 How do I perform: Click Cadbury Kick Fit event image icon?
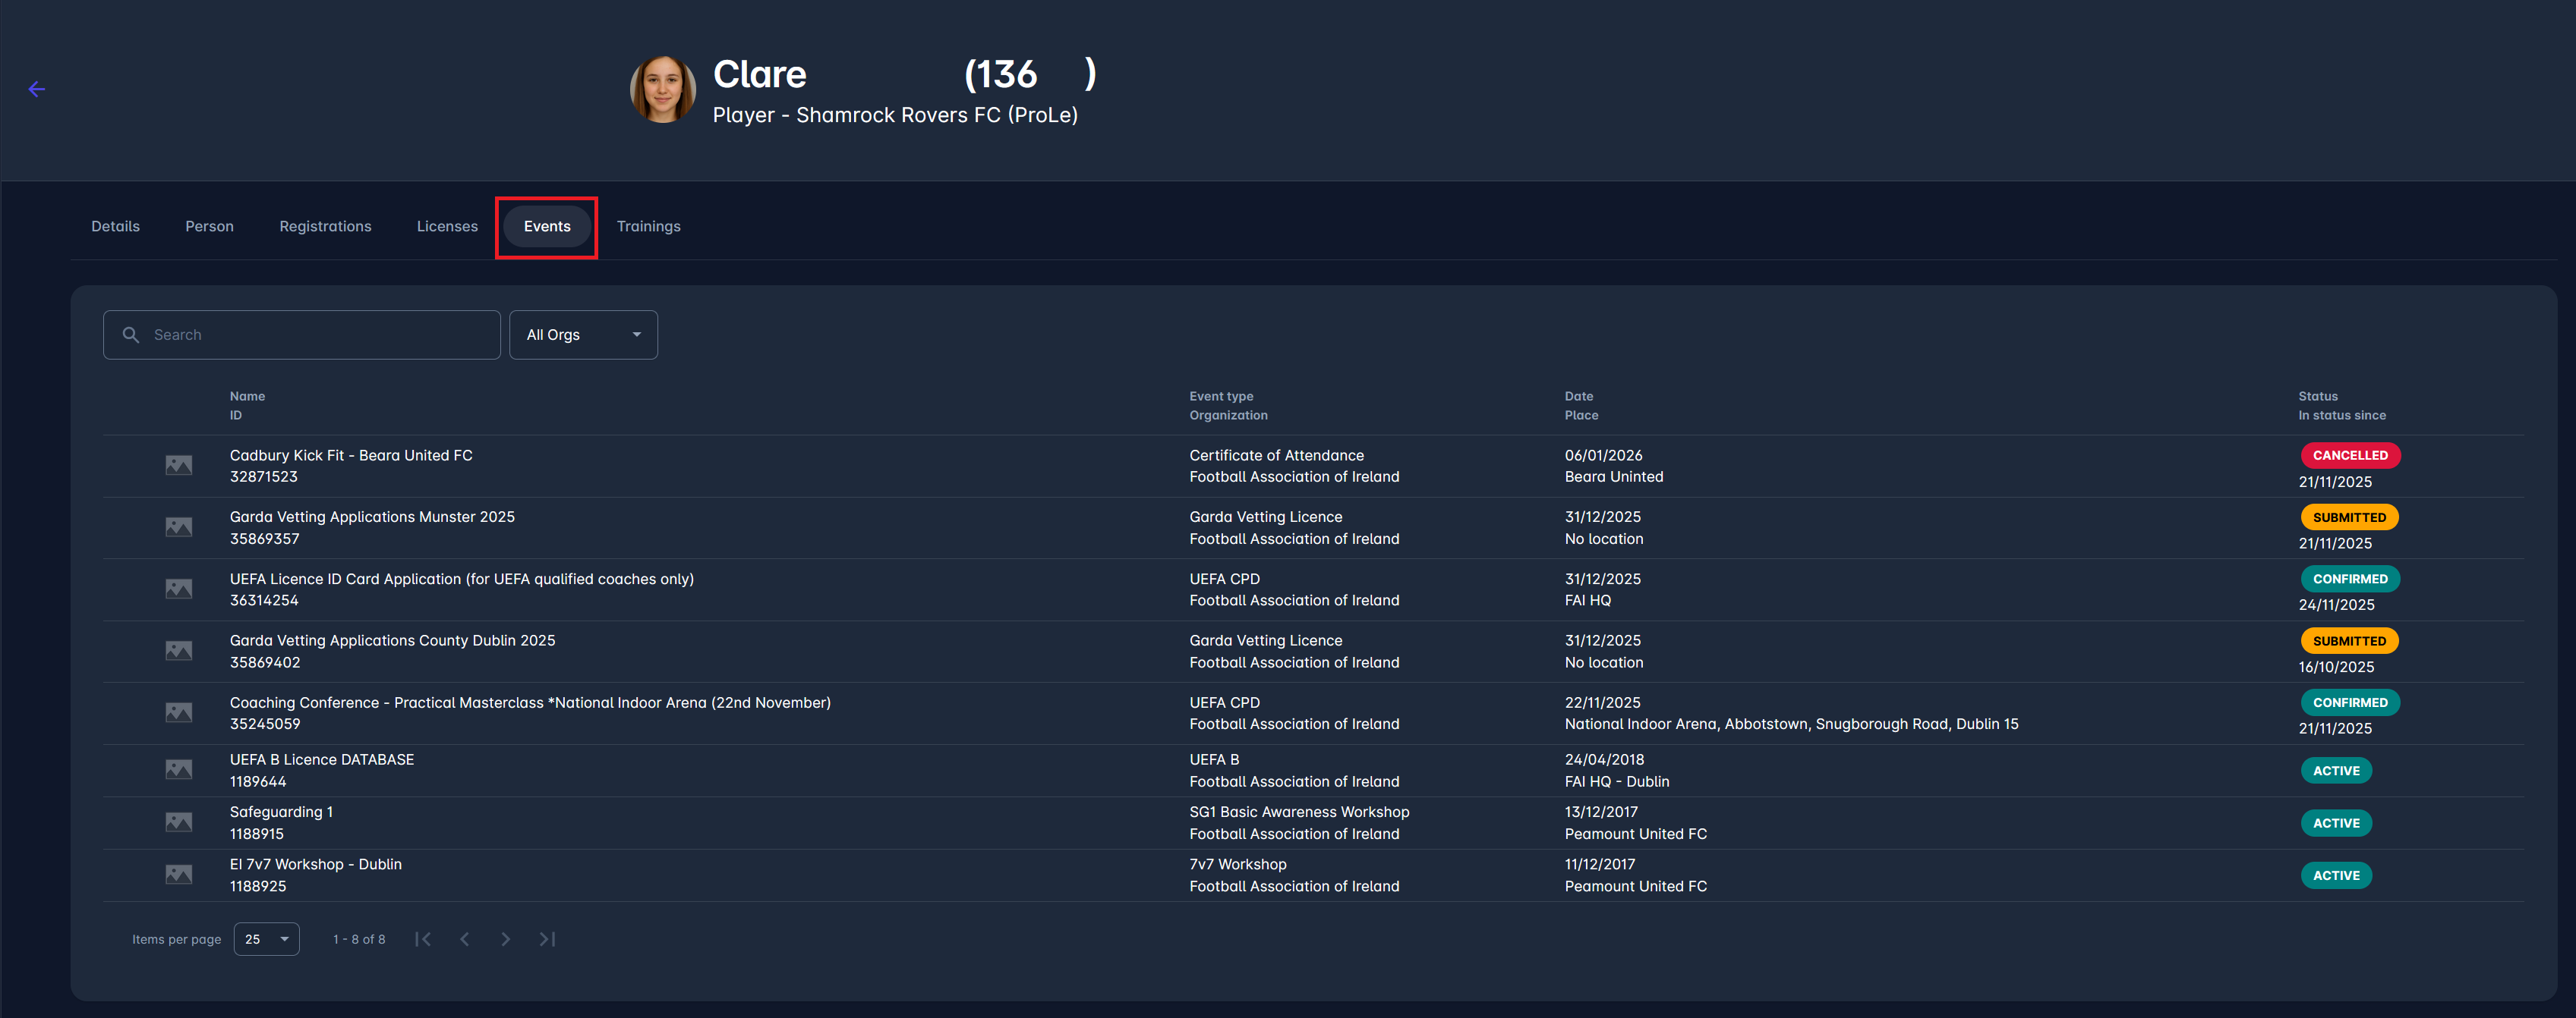point(179,466)
